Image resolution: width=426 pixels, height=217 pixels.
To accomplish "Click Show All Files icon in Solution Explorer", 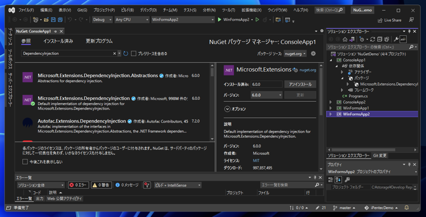I will click(x=387, y=40).
